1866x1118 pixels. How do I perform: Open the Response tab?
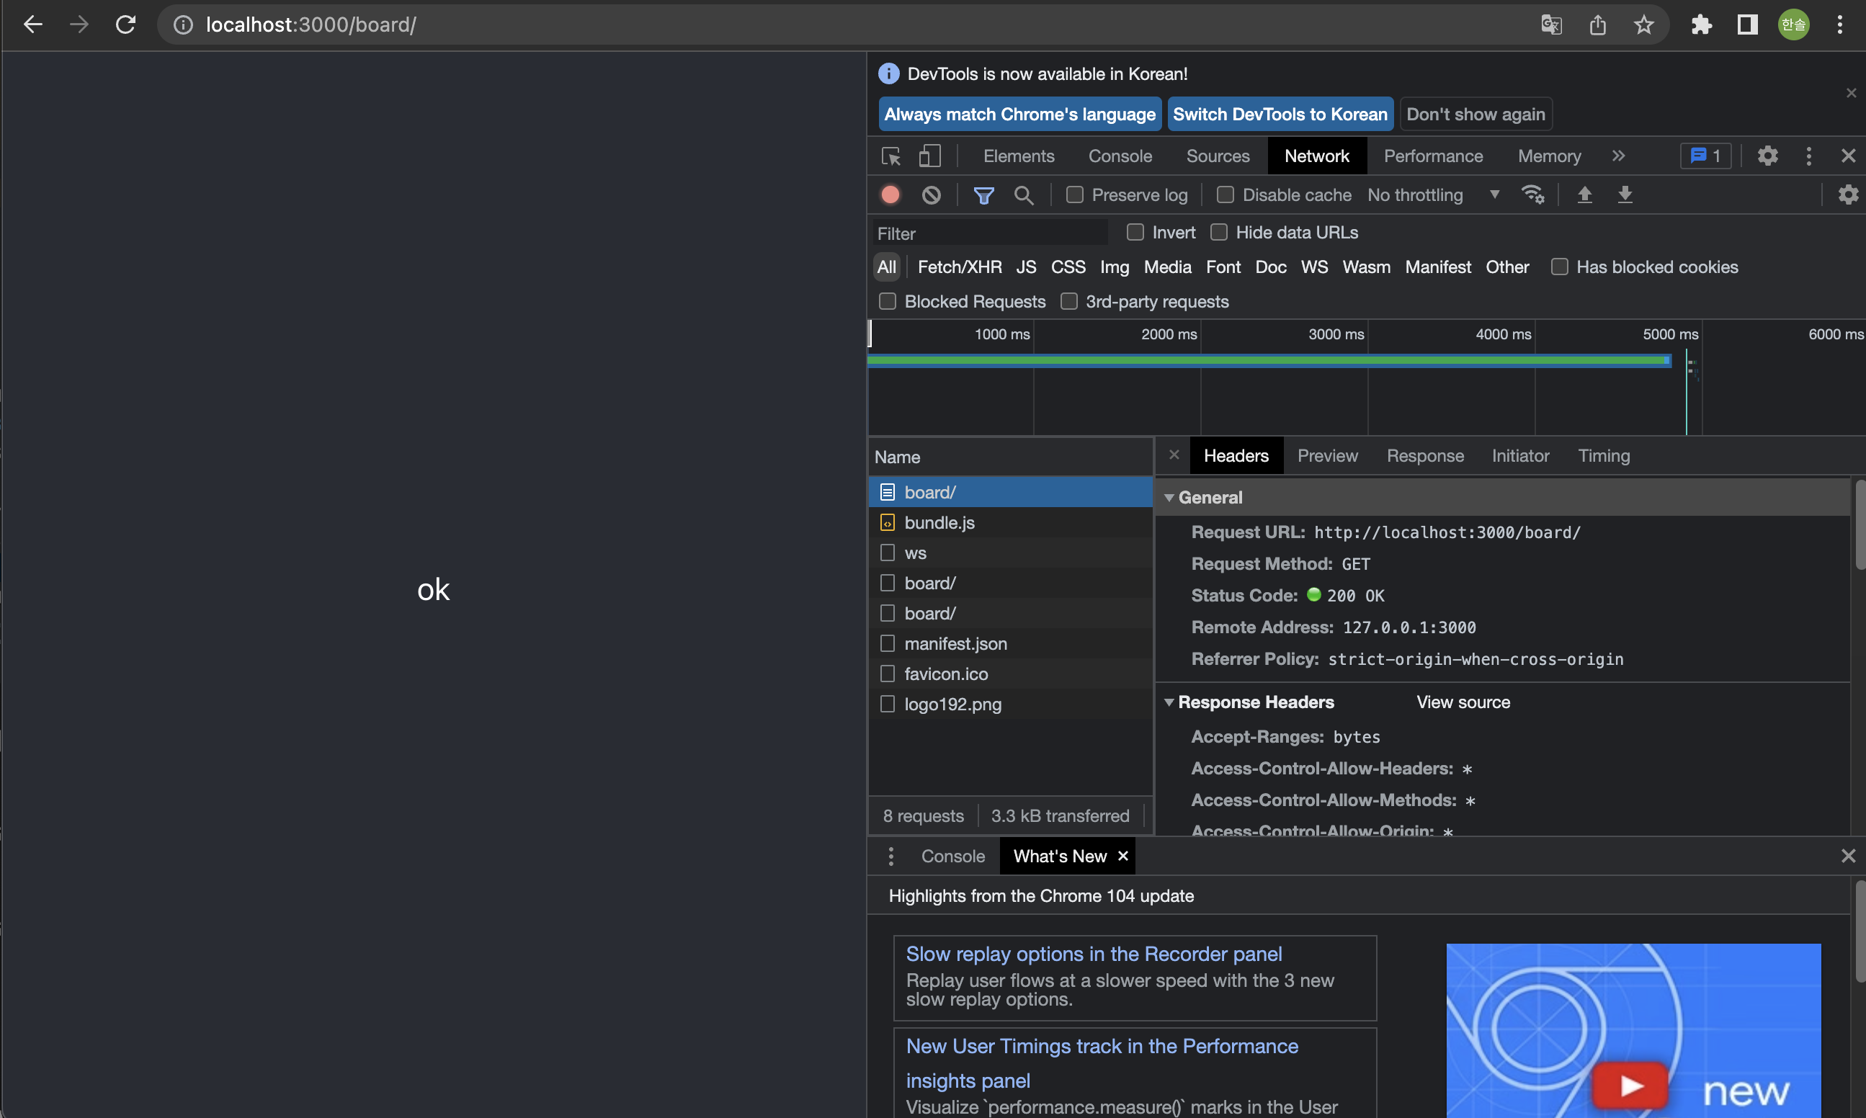(1424, 456)
